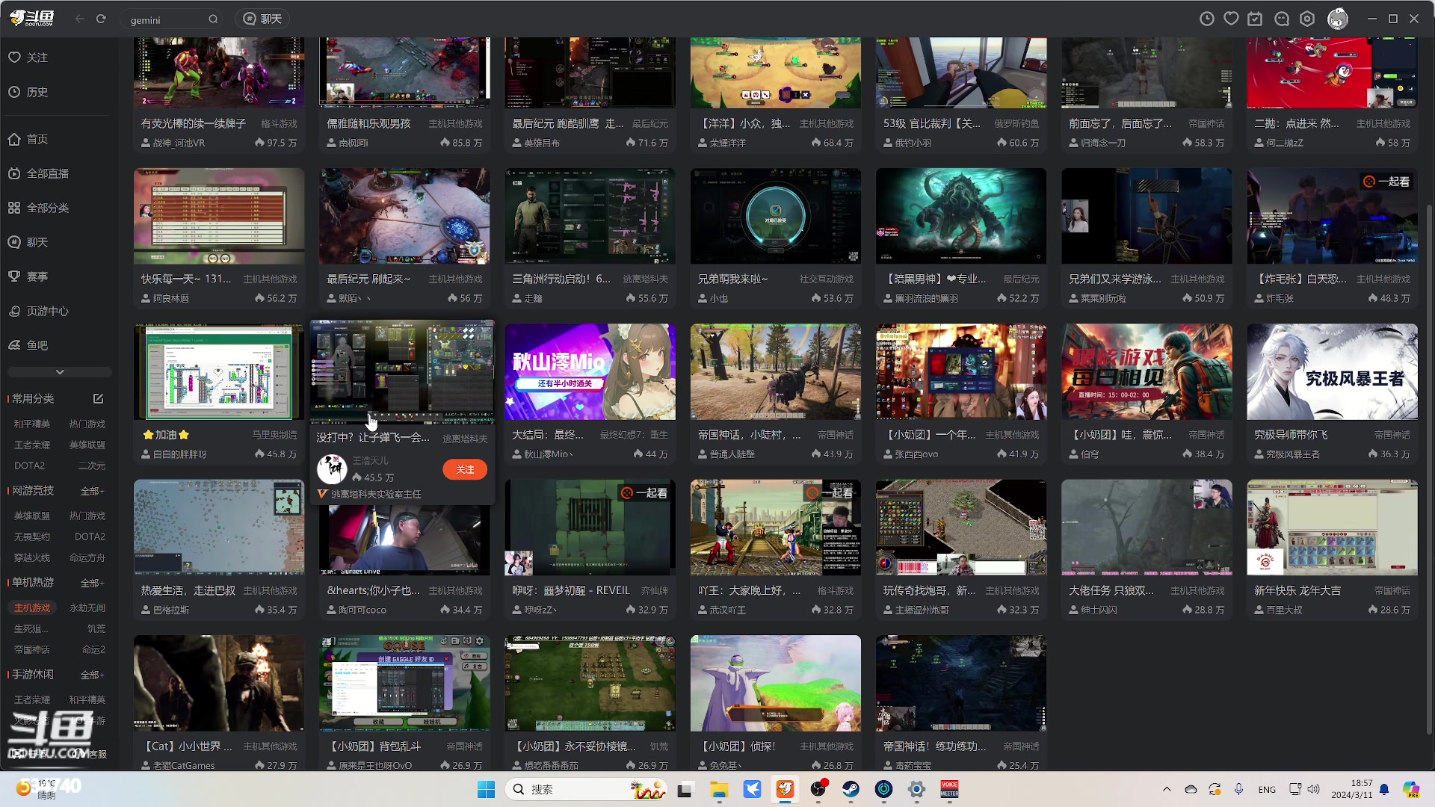Select 永劫无间 category in sidebar

point(87,609)
